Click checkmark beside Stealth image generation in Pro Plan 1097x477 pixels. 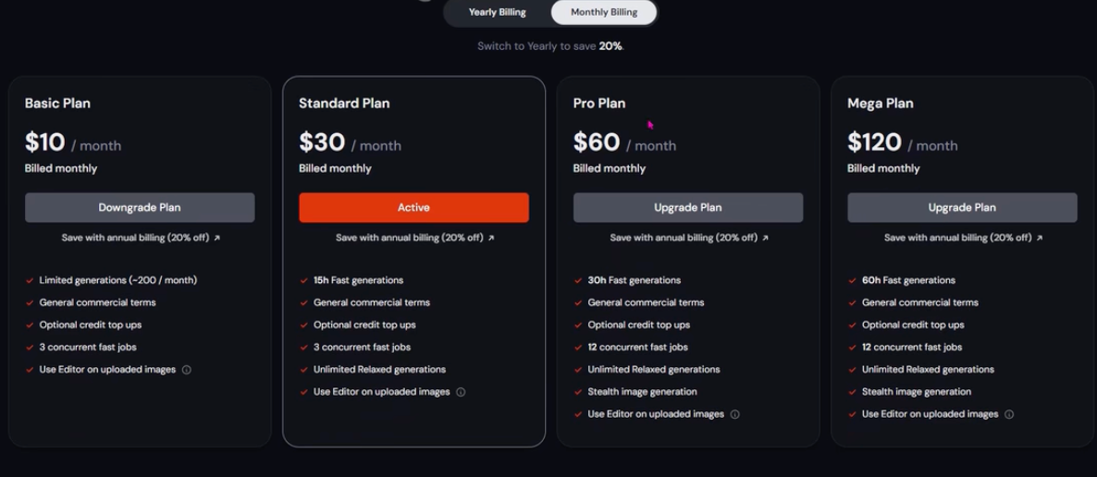[578, 392]
